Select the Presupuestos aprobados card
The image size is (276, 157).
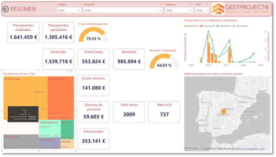tap(58, 32)
